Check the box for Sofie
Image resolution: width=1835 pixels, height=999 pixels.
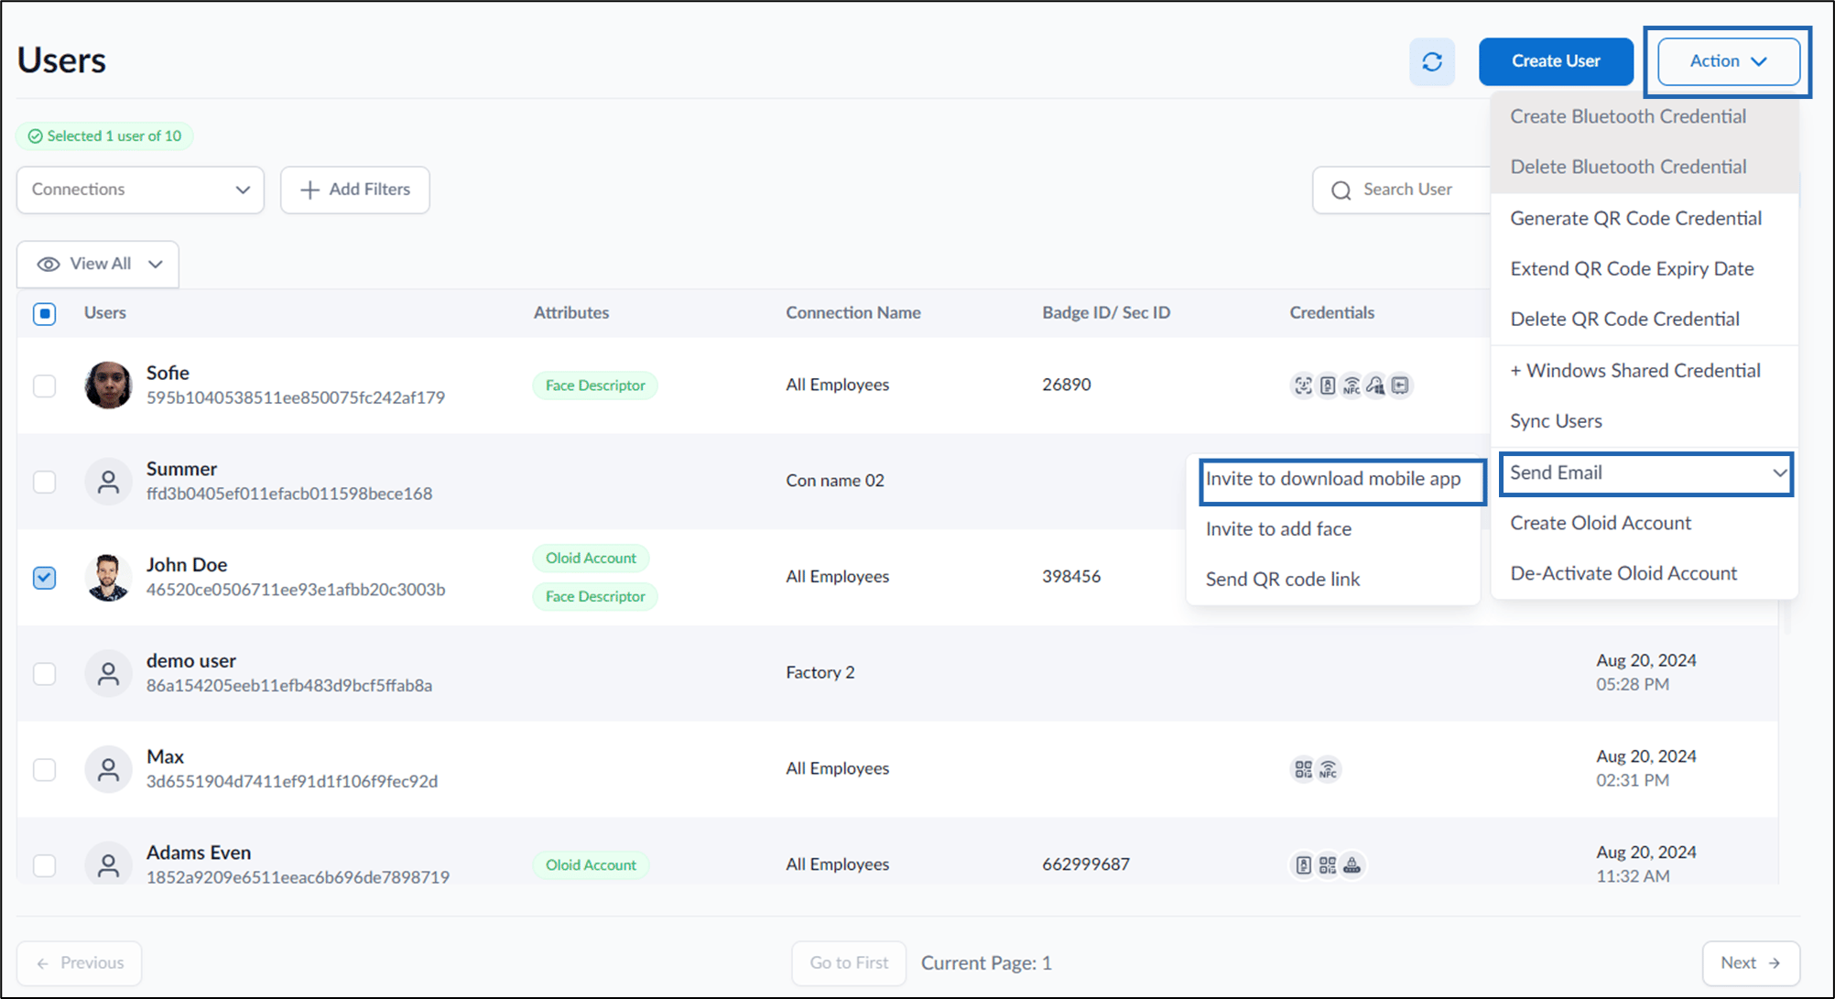(x=45, y=385)
